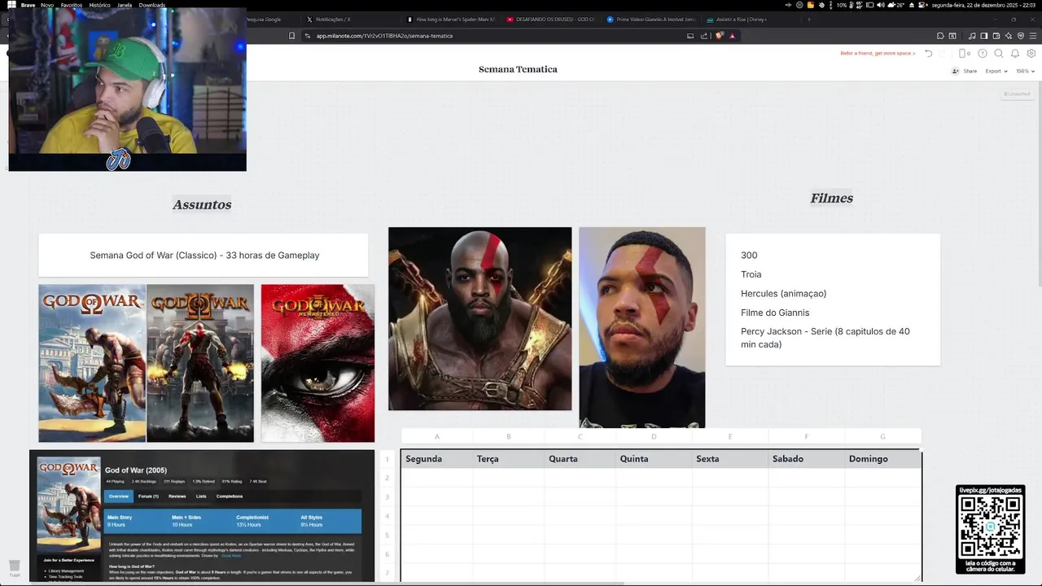The height and width of the screenshot is (586, 1042).
Task: Open the Milanote search magnifier
Action: (999, 54)
